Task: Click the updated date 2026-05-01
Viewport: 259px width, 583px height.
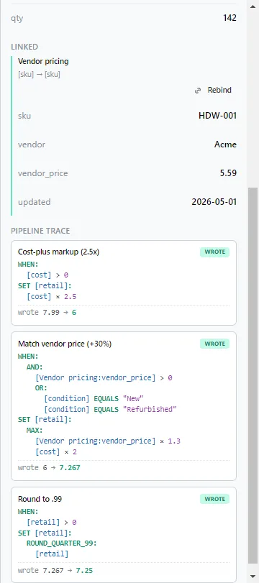Action: pyautogui.click(x=214, y=202)
